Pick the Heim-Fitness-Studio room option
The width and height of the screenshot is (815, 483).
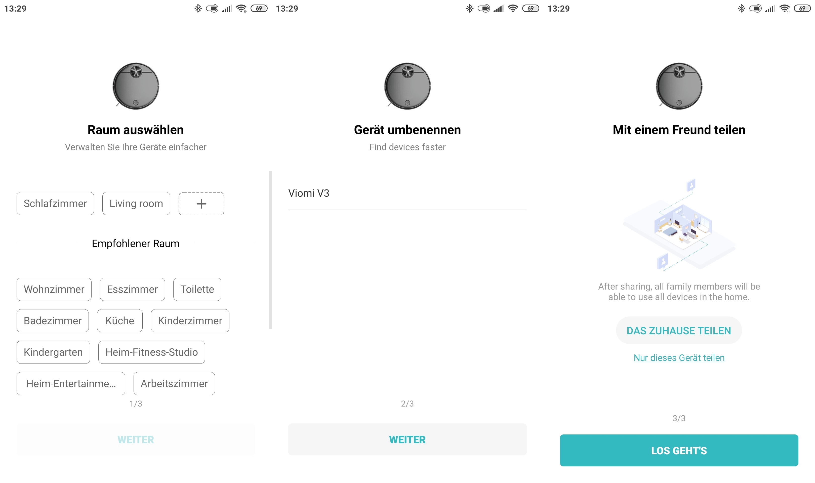click(x=152, y=352)
